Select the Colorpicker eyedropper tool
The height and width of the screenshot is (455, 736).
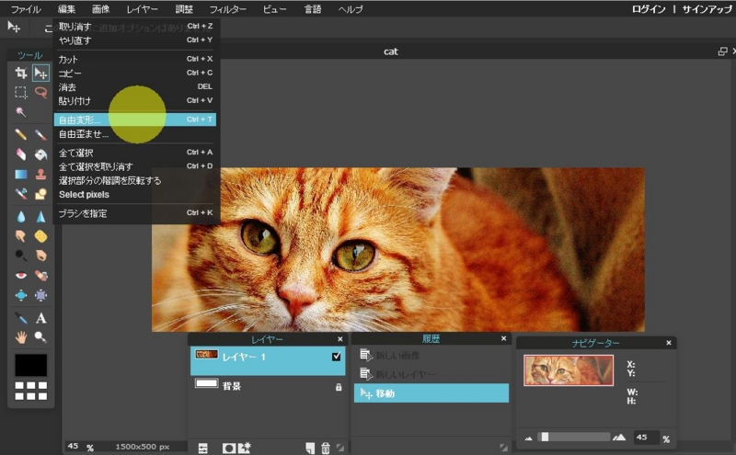(20, 318)
